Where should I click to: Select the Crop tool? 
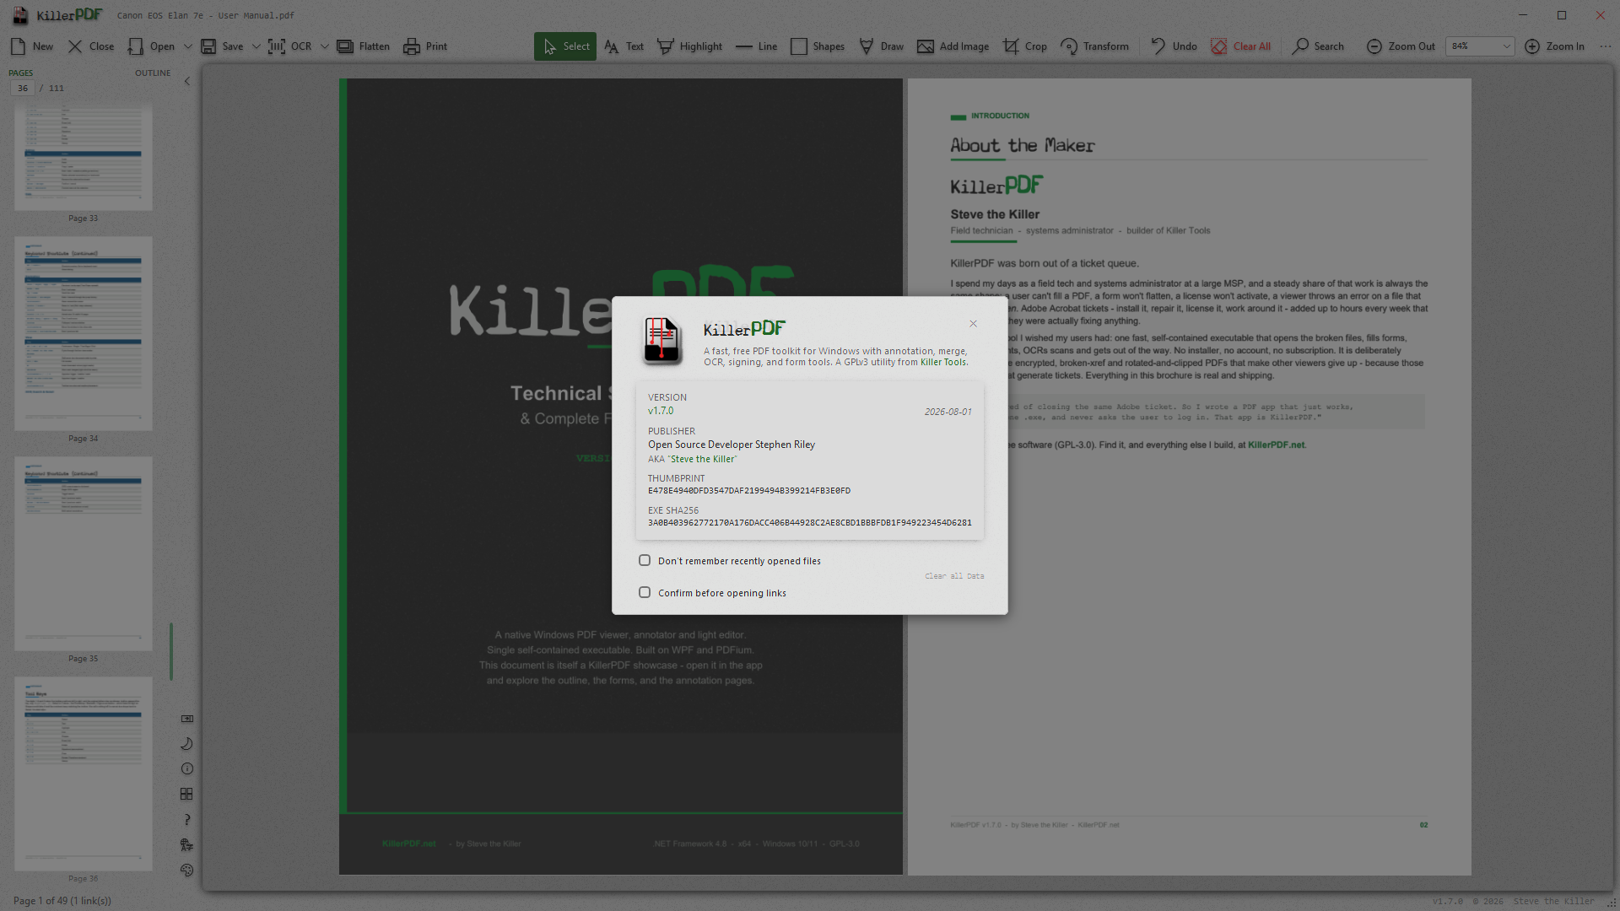(1024, 46)
